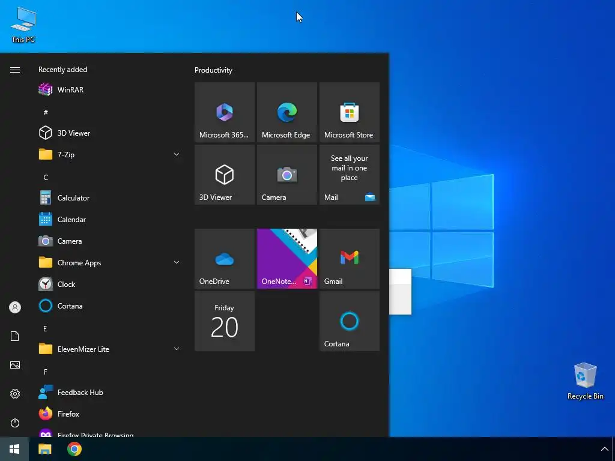Launch Firefox from the app list
This screenshot has width=615, height=461.
pos(110,414)
